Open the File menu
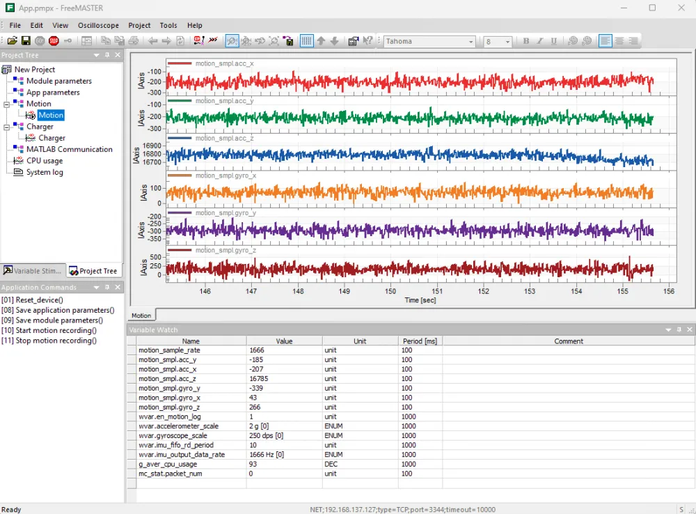The width and height of the screenshot is (696, 514). [15, 25]
